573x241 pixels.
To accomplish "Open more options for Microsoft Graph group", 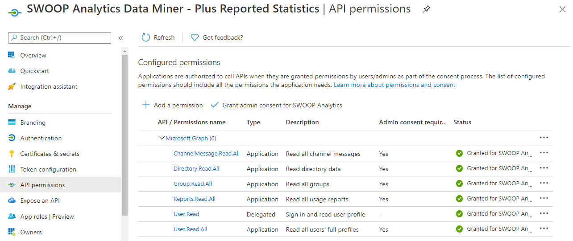I will [x=544, y=138].
